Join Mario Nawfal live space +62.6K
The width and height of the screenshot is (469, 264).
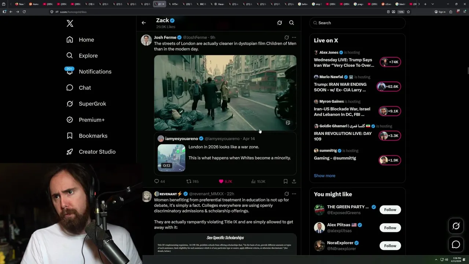click(389, 87)
